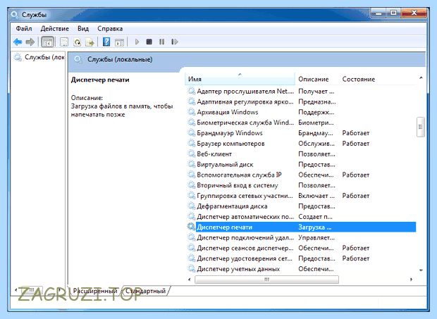Click Загрузка ... description of Диспетчер печати
The height and width of the screenshot is (319, 437).
[x=315, y=227]
